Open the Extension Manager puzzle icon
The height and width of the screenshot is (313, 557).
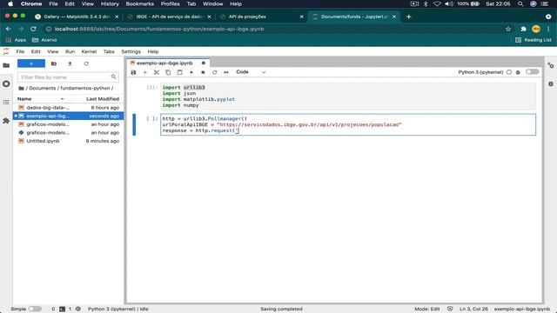coord(6,121)
